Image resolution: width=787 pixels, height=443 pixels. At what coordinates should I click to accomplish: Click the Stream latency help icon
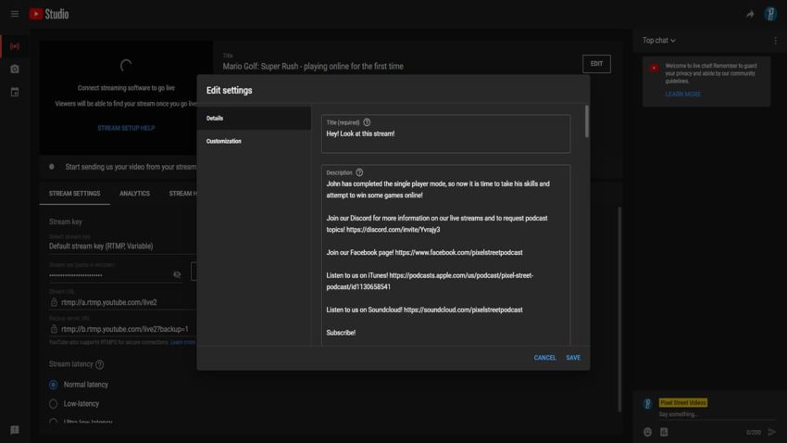(99, 364)
